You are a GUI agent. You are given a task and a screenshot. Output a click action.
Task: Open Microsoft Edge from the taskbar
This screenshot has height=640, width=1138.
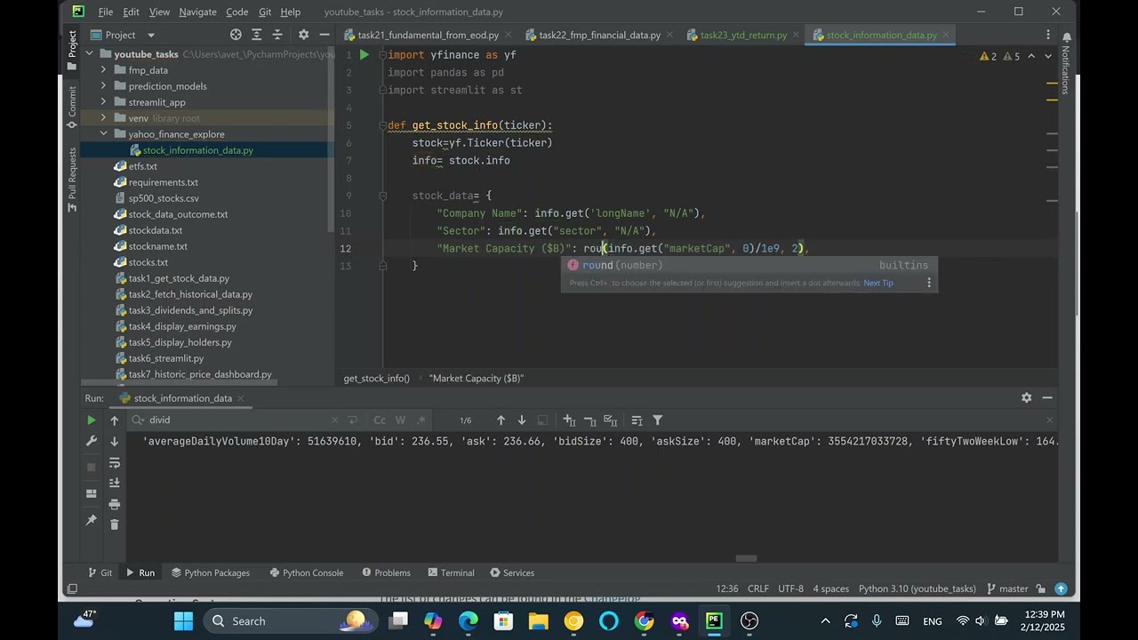468,621
